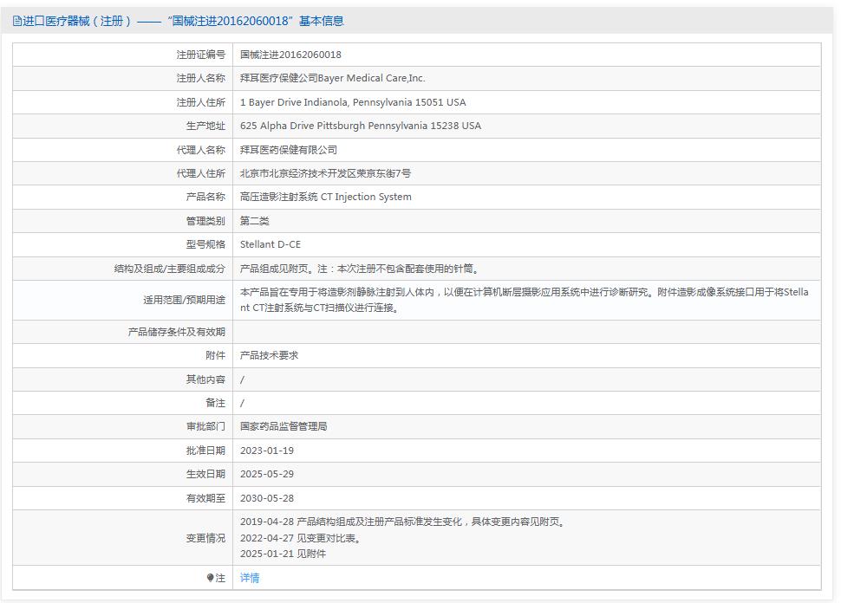Select the 管理类别 第二类 cell
Screen dimensions: 841x603
coord(256,220)
